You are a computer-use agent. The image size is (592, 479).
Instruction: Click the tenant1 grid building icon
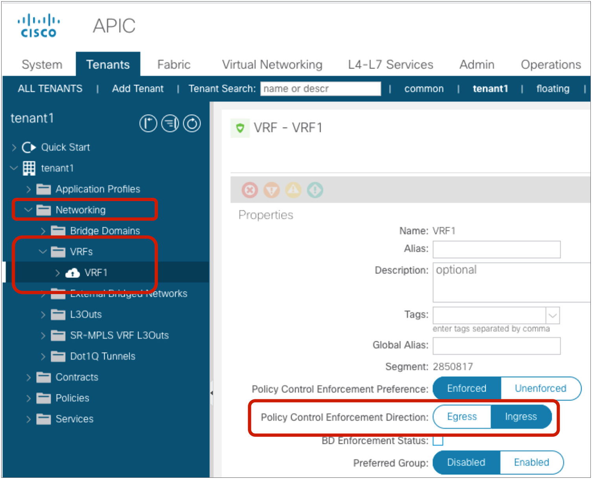point(29,168)
